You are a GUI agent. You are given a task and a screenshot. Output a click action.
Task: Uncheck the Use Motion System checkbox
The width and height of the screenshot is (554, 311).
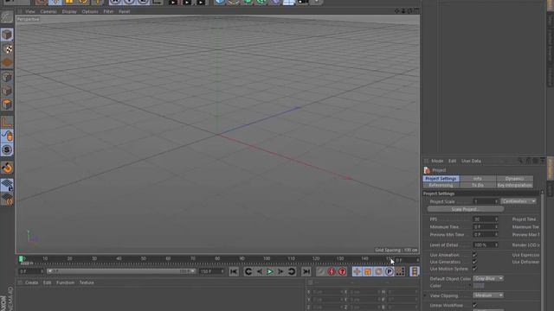(x=474, y=269)
